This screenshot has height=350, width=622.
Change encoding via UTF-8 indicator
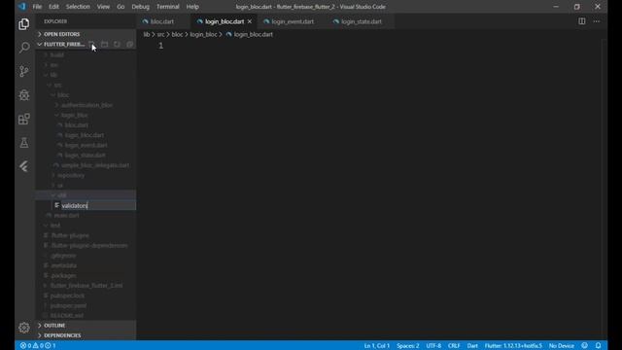click(433, 346)
